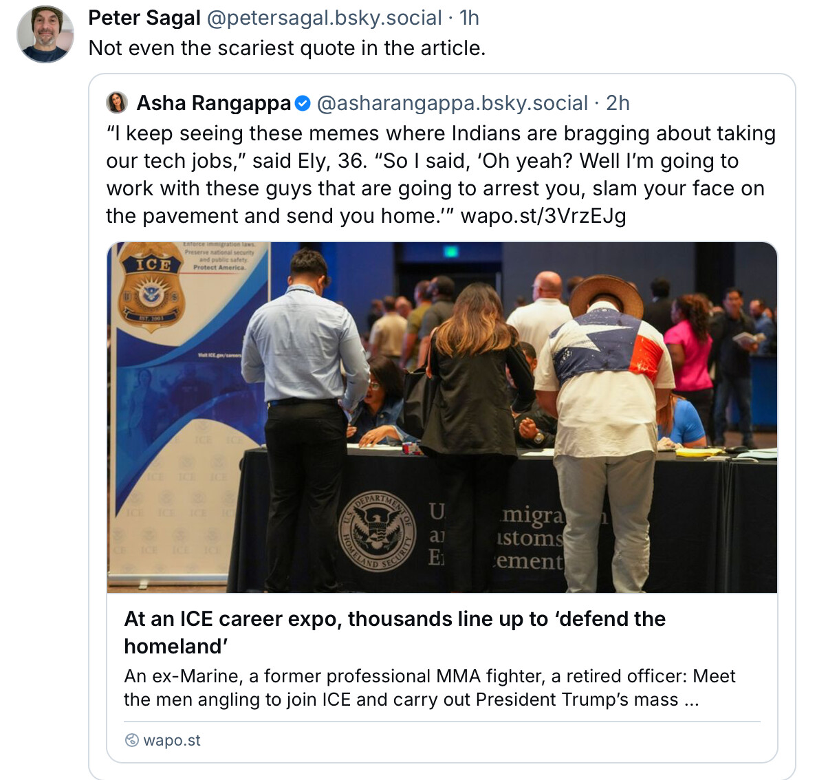Screen dimensions: 817x780
Task: Open the wapo.st domain label
Action: point(172,740)
